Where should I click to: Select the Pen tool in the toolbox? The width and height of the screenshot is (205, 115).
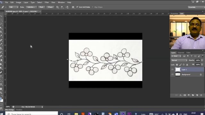1,73
